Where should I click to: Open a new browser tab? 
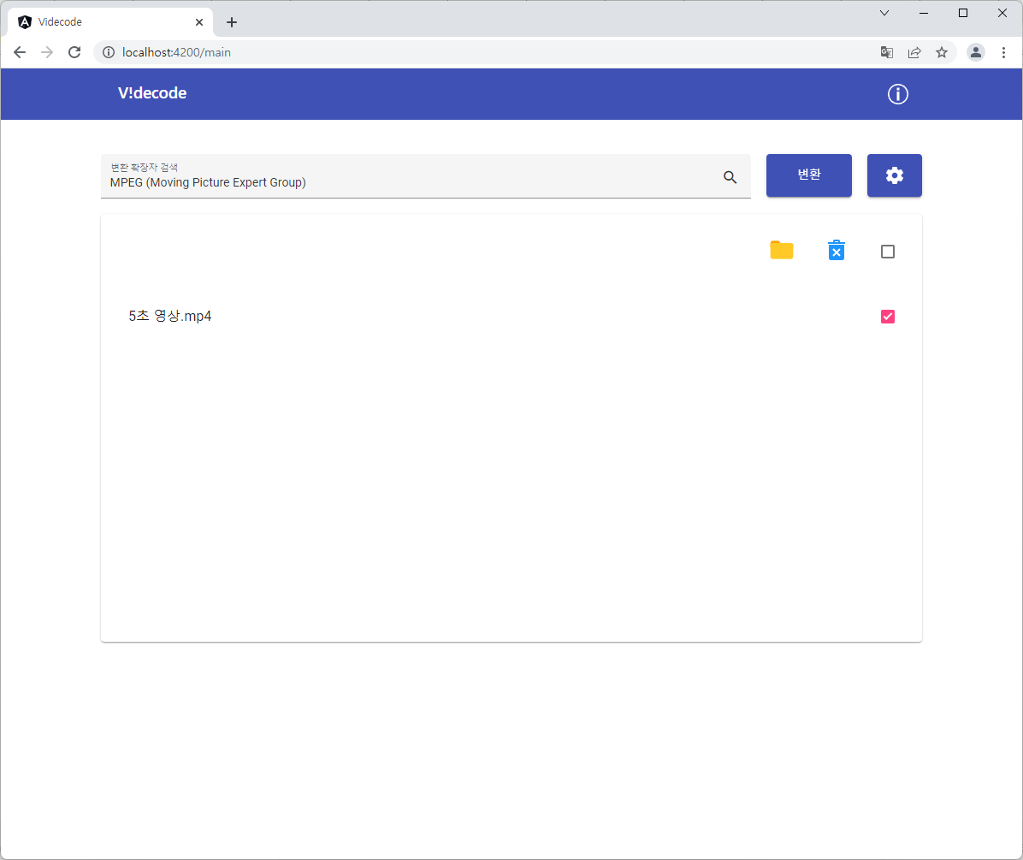click(232, 22)
